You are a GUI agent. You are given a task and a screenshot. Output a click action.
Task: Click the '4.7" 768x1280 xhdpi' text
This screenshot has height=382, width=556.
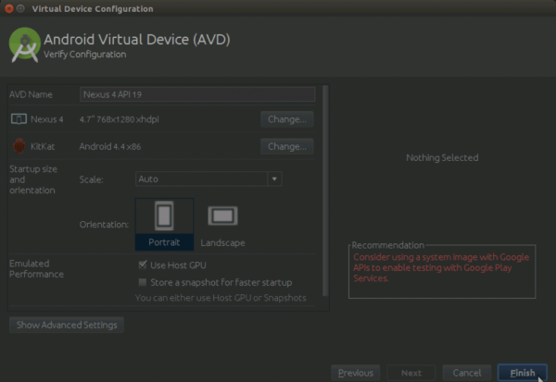119,119
